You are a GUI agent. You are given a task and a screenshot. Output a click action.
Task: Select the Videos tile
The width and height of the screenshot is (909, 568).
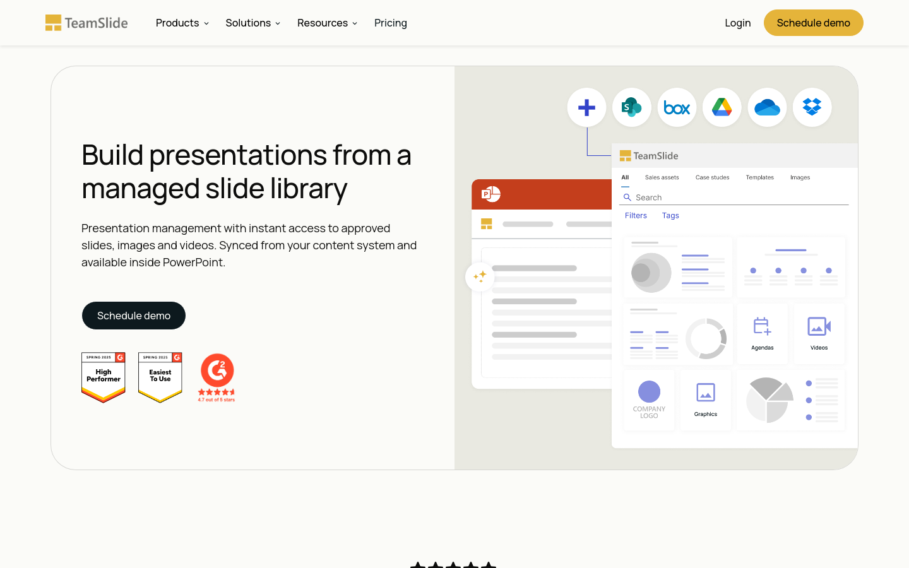coord(819,334)
